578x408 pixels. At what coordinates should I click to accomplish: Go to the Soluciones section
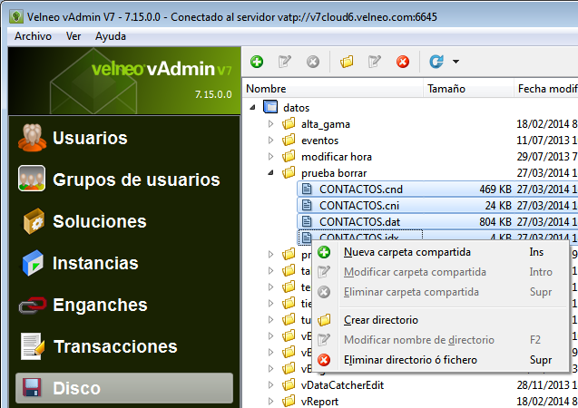point(124,221)
